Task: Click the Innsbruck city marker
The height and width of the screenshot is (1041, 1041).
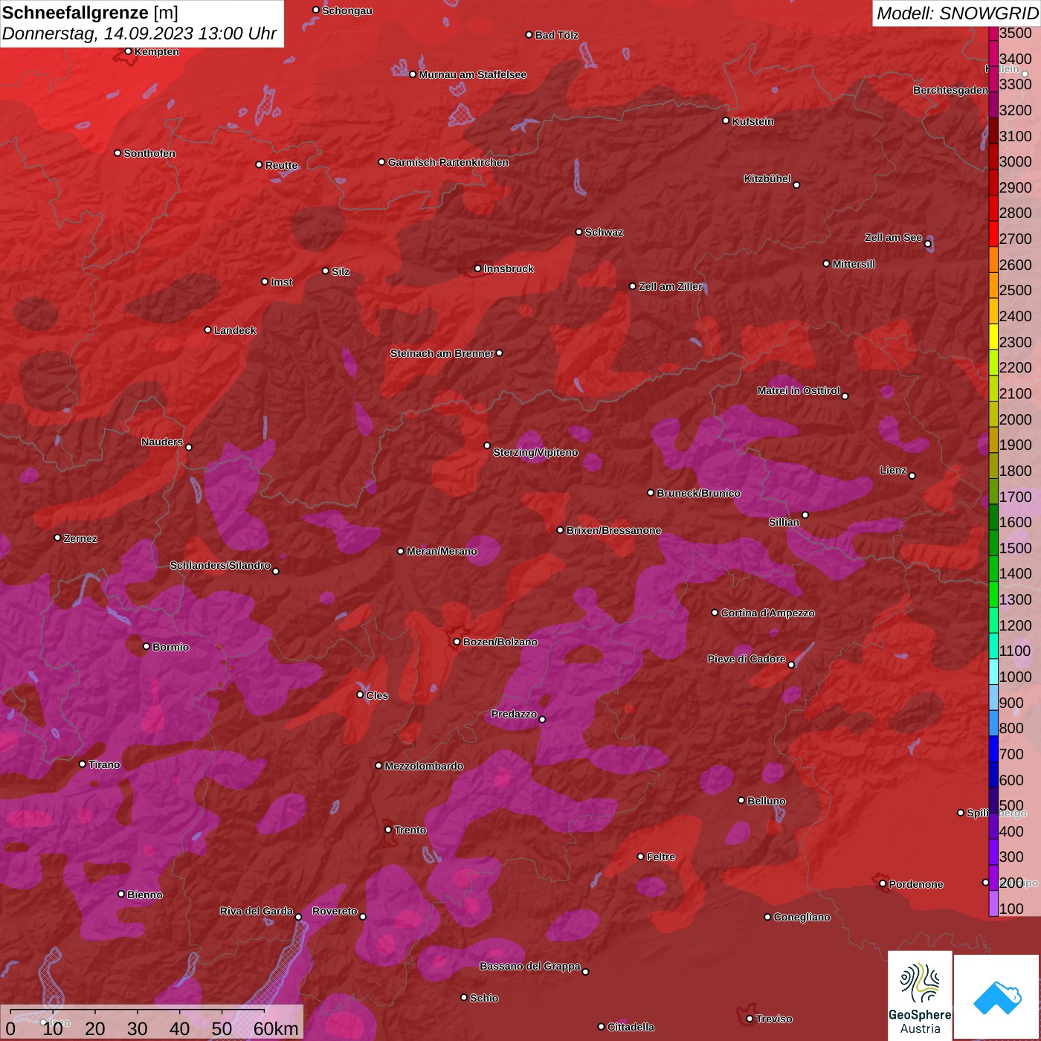Action: coord(478,268)
